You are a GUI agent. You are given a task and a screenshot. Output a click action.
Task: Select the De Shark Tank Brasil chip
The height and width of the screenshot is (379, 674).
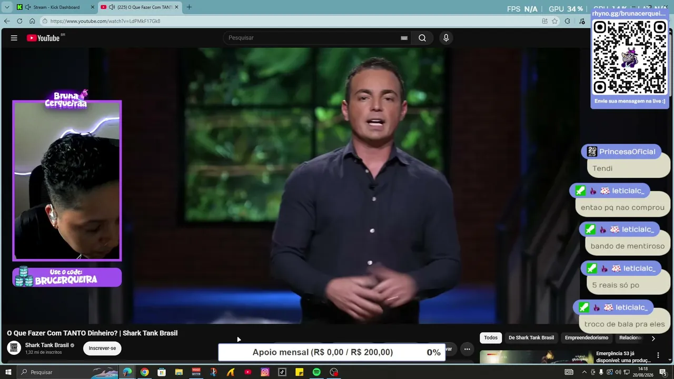pos(531,338)
